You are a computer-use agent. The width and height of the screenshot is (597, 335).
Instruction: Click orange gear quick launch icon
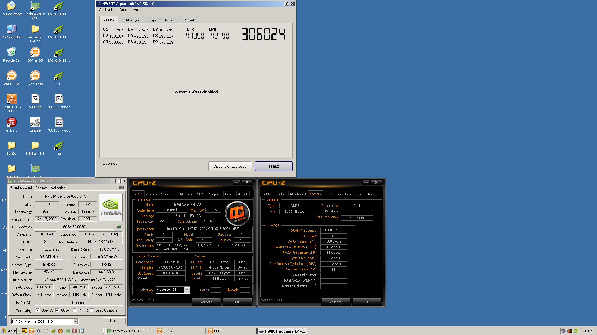[x=60, y=331]
